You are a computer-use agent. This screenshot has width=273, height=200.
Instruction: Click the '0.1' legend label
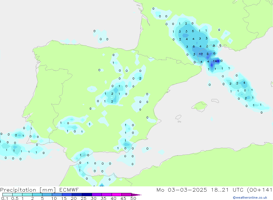point(5,198)
